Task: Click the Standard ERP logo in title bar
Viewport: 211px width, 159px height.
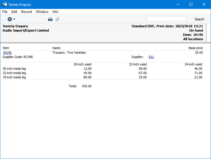Action: click(x=5, y=5)
